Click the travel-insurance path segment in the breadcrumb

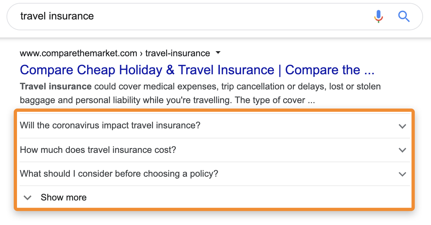click(177, 53)
